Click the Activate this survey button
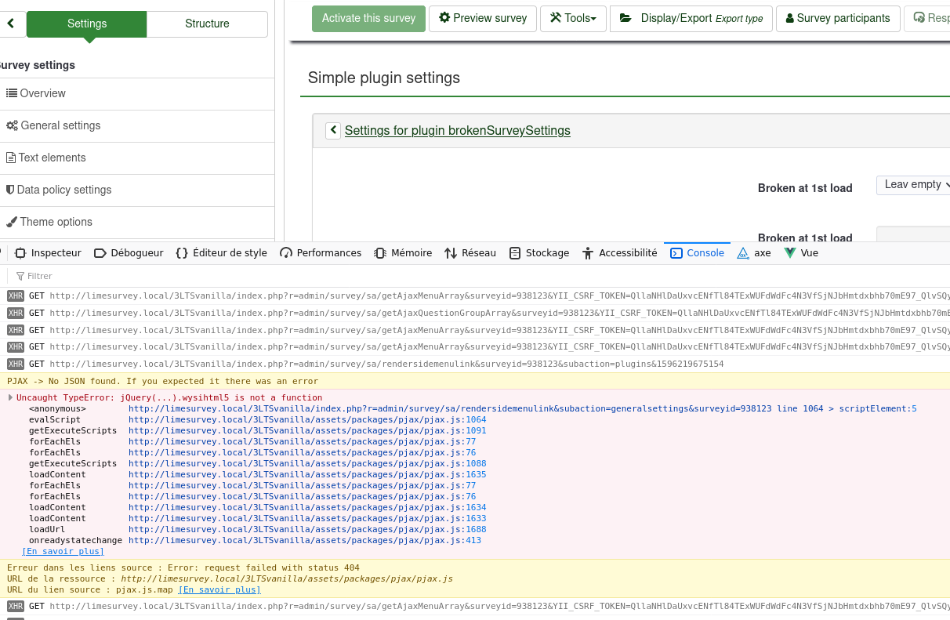950x620 pixels. pos(368,18)
